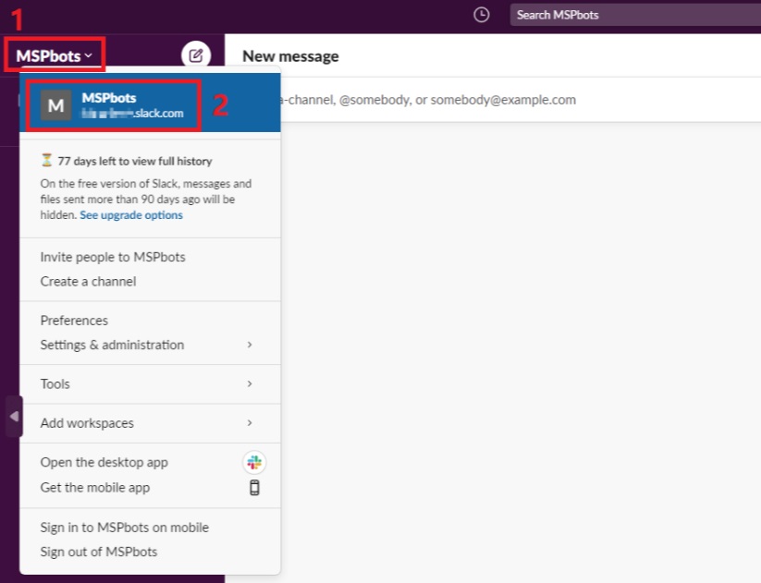Select Sign in to MSPbots on mobile
The height and width of the screenshot is (583, 761).
click(150, 528)
